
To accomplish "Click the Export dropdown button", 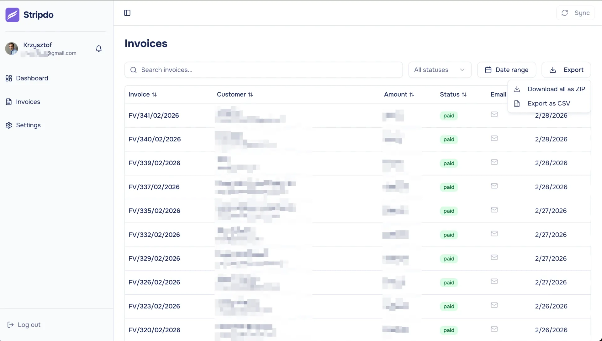I will [x=566, y=70].
